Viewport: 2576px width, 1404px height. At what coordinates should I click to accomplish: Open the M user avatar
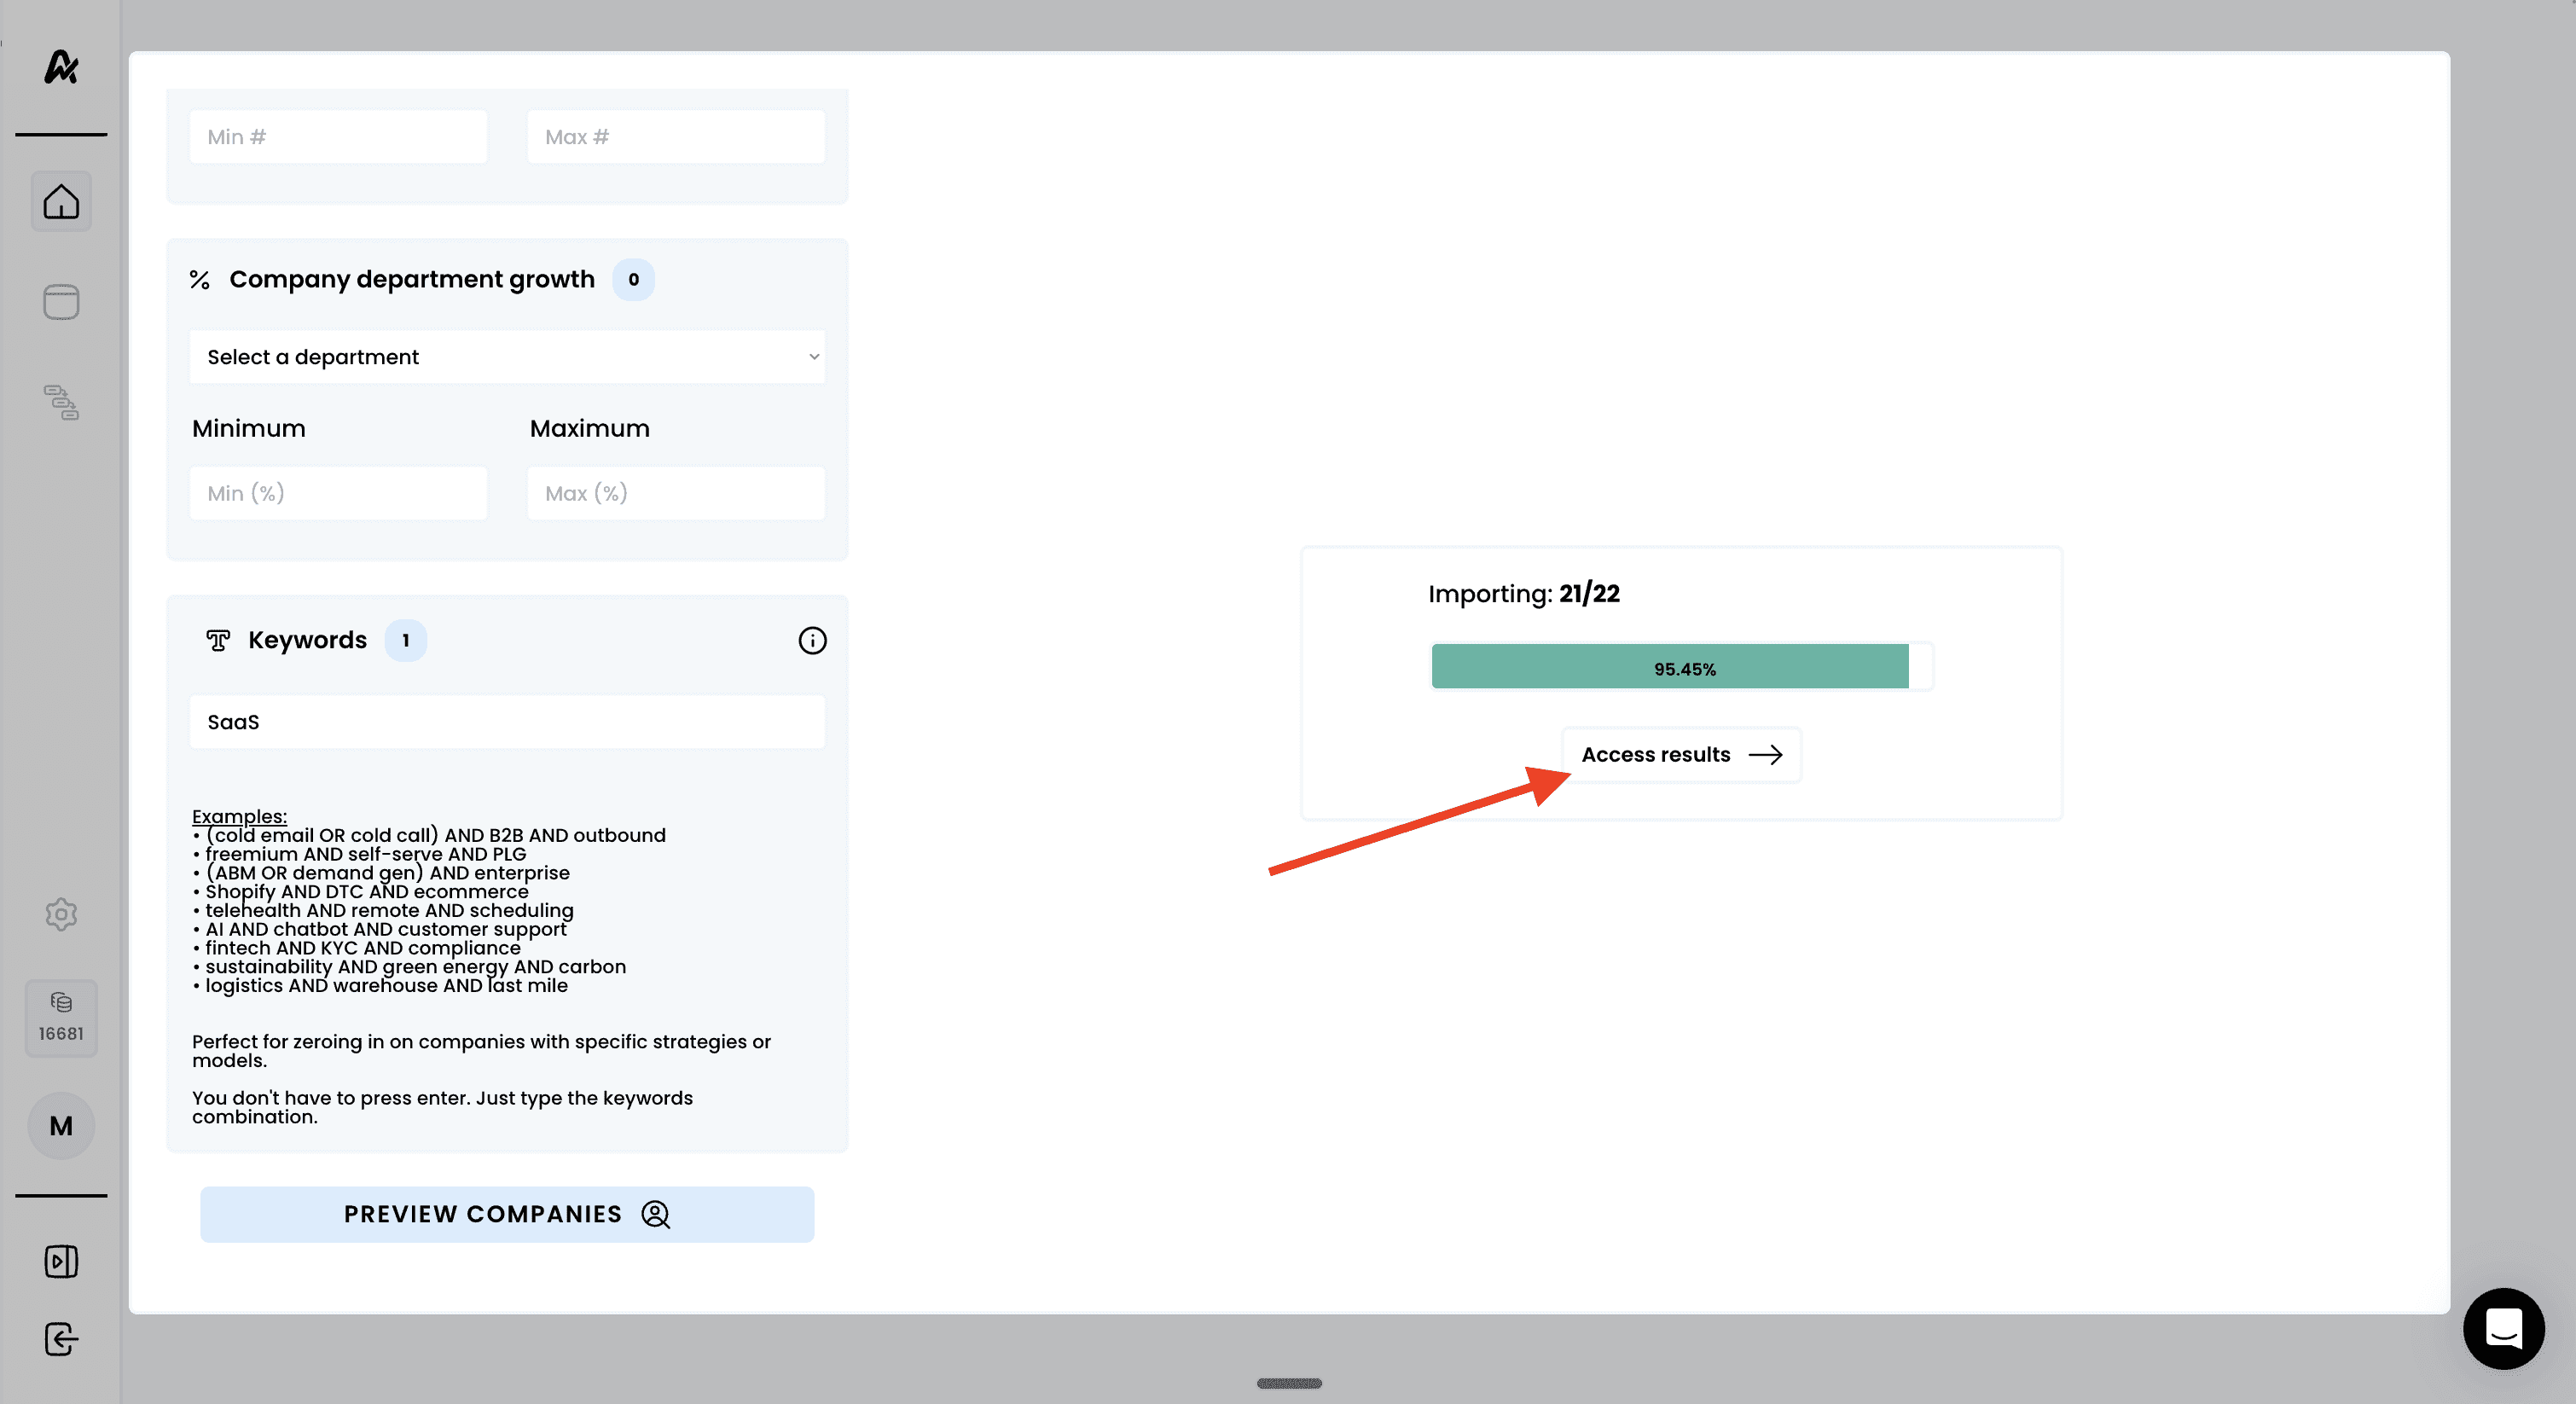61,1126
